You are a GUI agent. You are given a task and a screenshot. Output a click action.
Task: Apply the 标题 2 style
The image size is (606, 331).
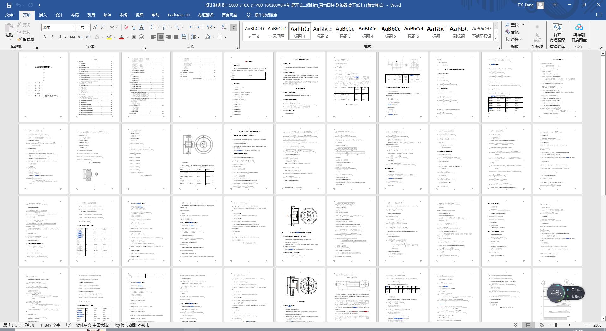(x=322, y=32)
